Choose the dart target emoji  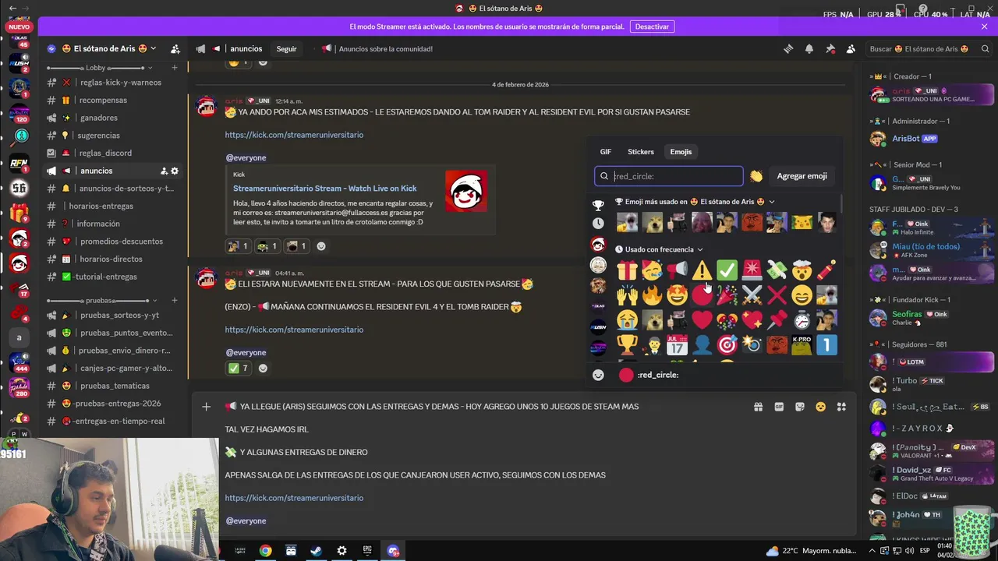pyautogui.click(x=727, y=344)
